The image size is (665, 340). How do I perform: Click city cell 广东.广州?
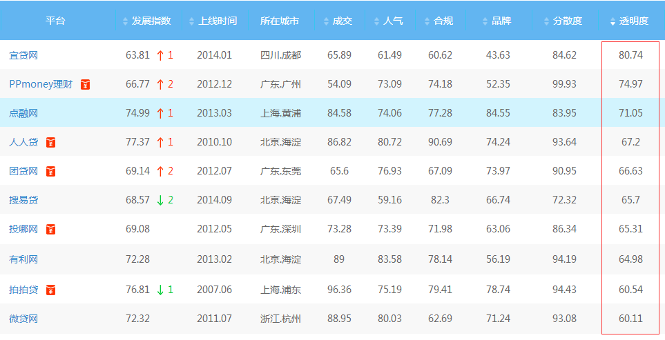281,84
